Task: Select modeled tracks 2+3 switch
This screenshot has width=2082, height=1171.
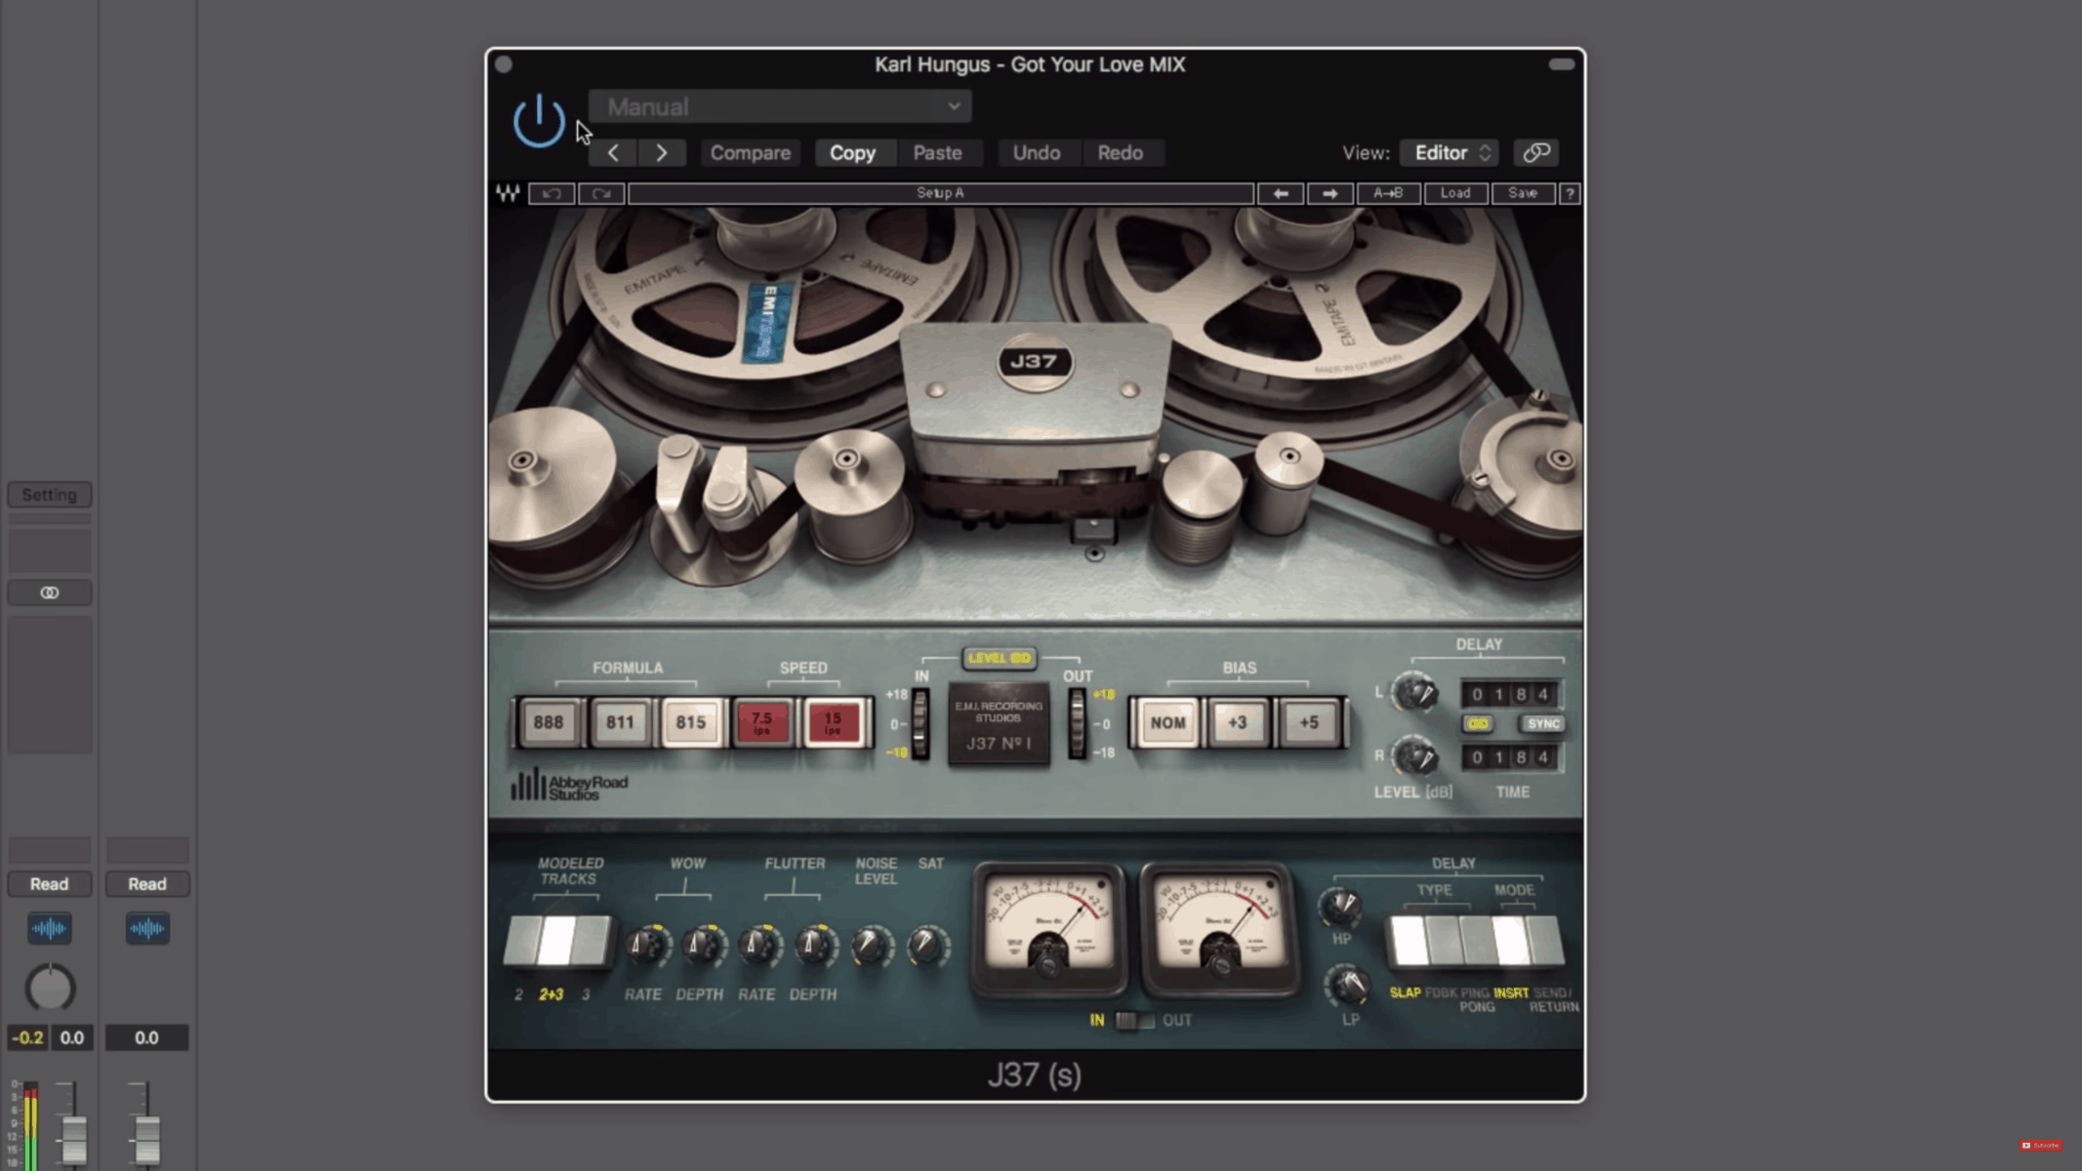Action: click(x=557, y=941)
